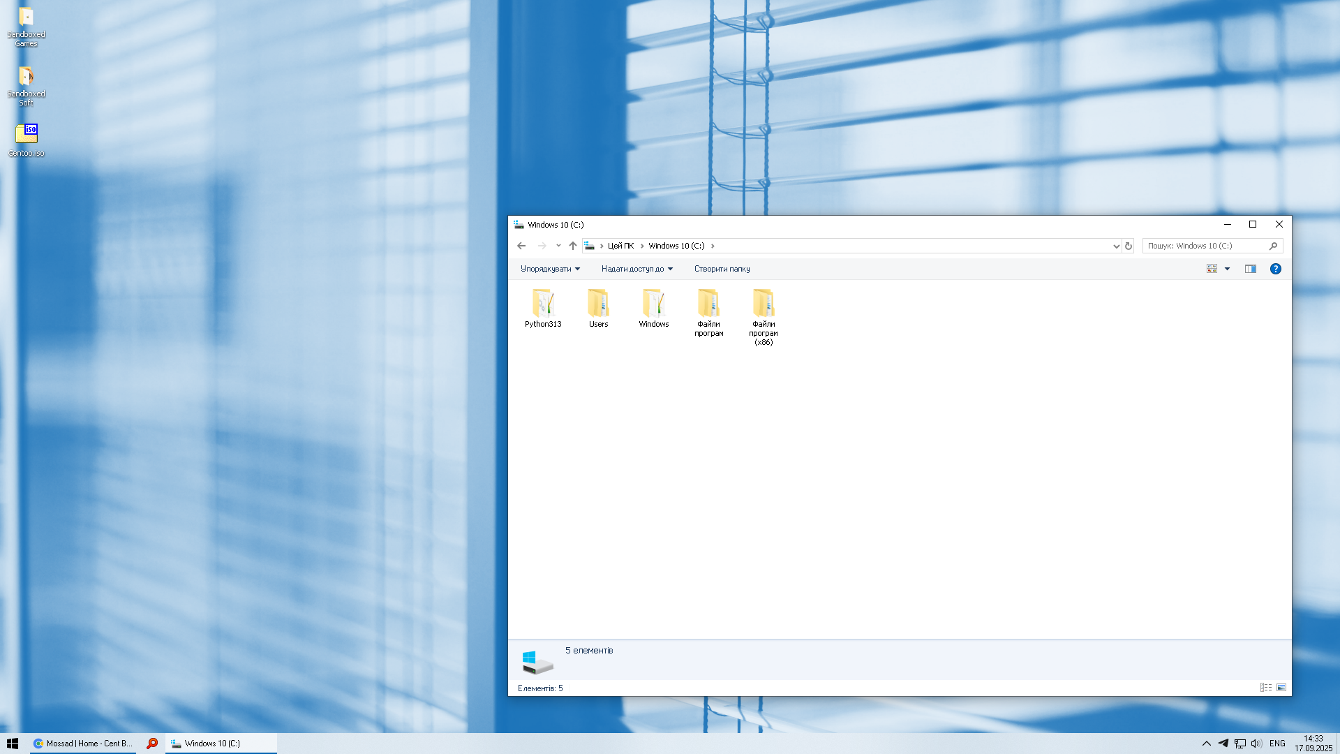The image size is (1340, 754).
Task: Go up one folder level
Action: 573,246
